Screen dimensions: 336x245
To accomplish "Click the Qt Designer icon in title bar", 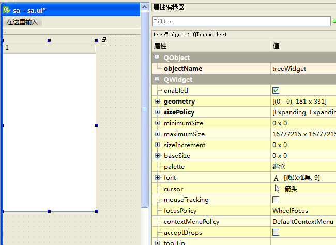I will pos(7,10).
